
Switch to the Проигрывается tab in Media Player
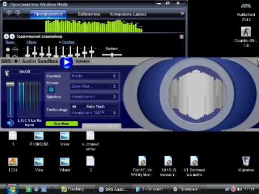click(48, 14)
